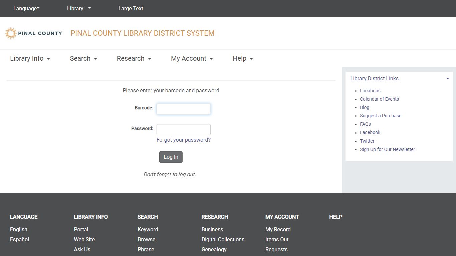
Task: Open Portal link in footer
Action: 81,229
